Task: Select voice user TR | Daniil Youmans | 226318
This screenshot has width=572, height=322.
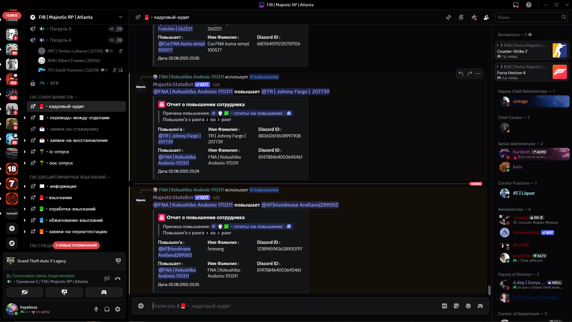Action: pos(81,70)
